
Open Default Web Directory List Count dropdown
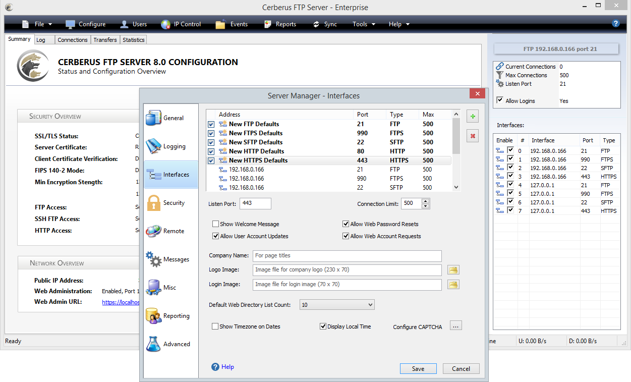tap(337, 305)
